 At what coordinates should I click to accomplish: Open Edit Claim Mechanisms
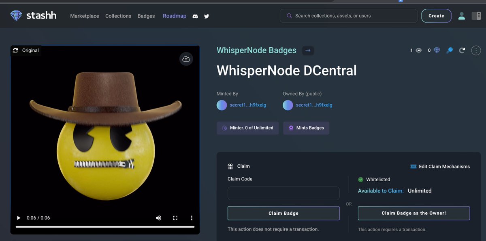440,166
